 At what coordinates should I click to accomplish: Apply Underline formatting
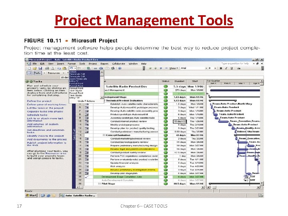click(x=232, y=68)
